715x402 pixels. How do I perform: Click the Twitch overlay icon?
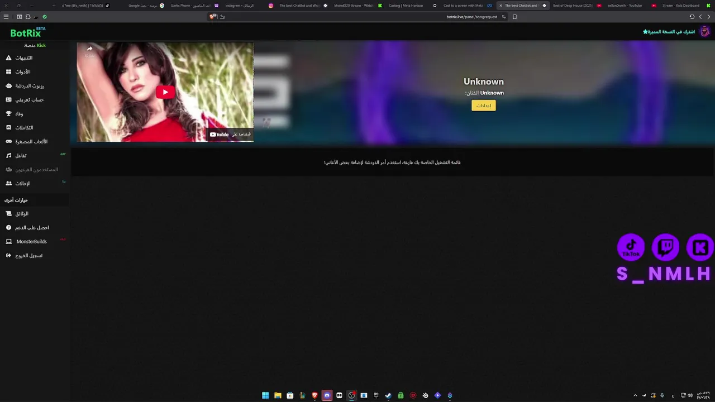[x=665, y=247]
